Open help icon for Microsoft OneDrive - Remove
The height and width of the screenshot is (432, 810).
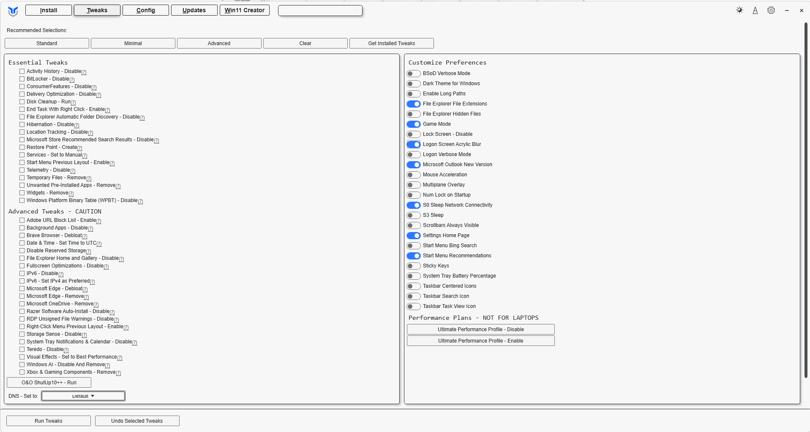pyautogui.click(x=96, y=305)
